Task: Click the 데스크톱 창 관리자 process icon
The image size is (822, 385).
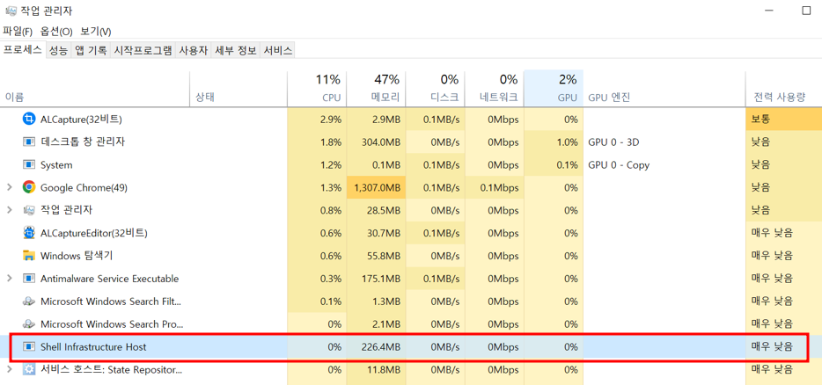Action: 28,142
